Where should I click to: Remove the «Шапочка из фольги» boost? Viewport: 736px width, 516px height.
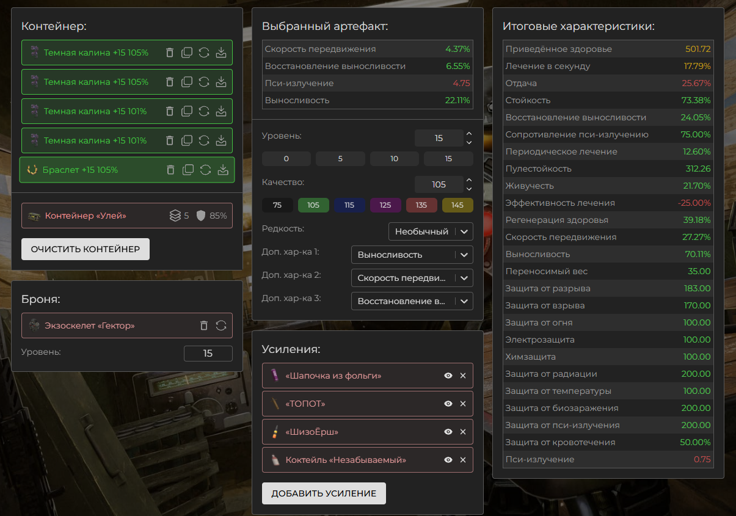pos(463,376)
